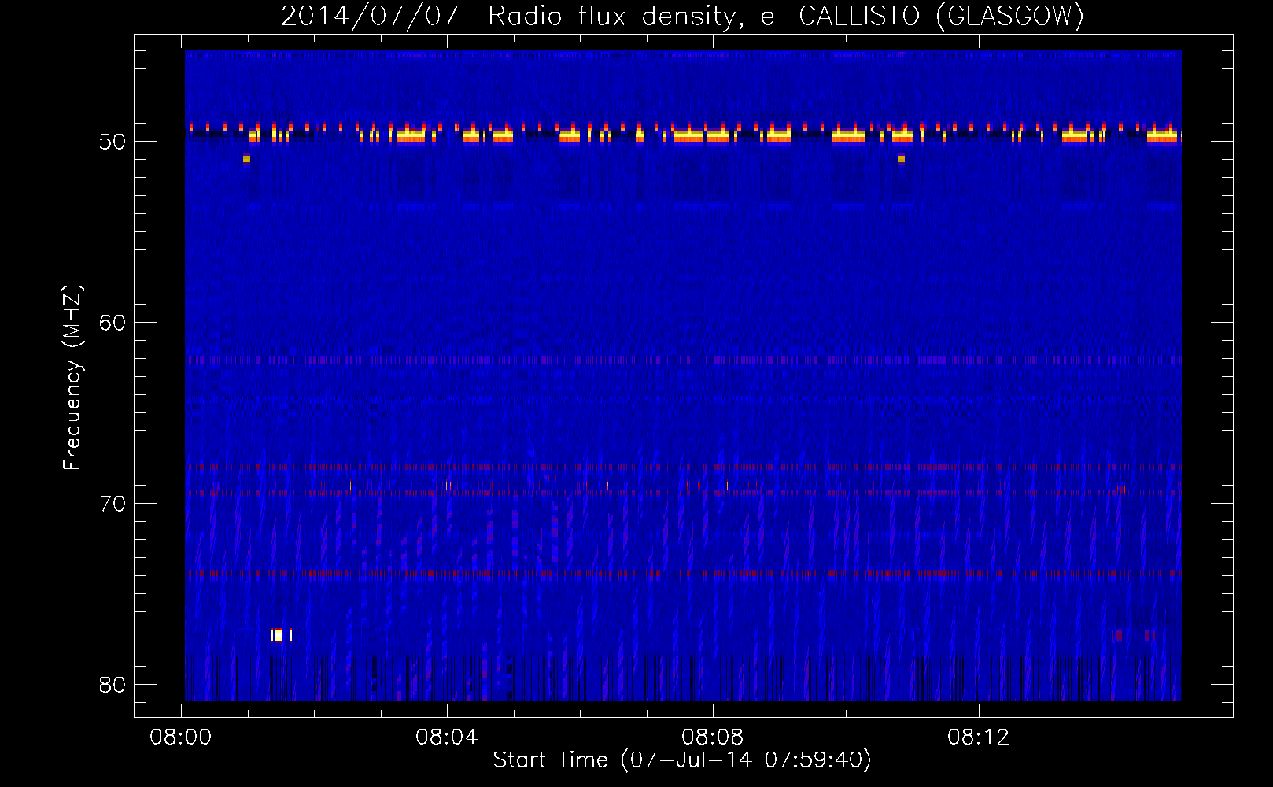Viewport: 1273px width, 787px height.
Task: Click the bright white-red burst near 77 MHz
Action: 281,635
